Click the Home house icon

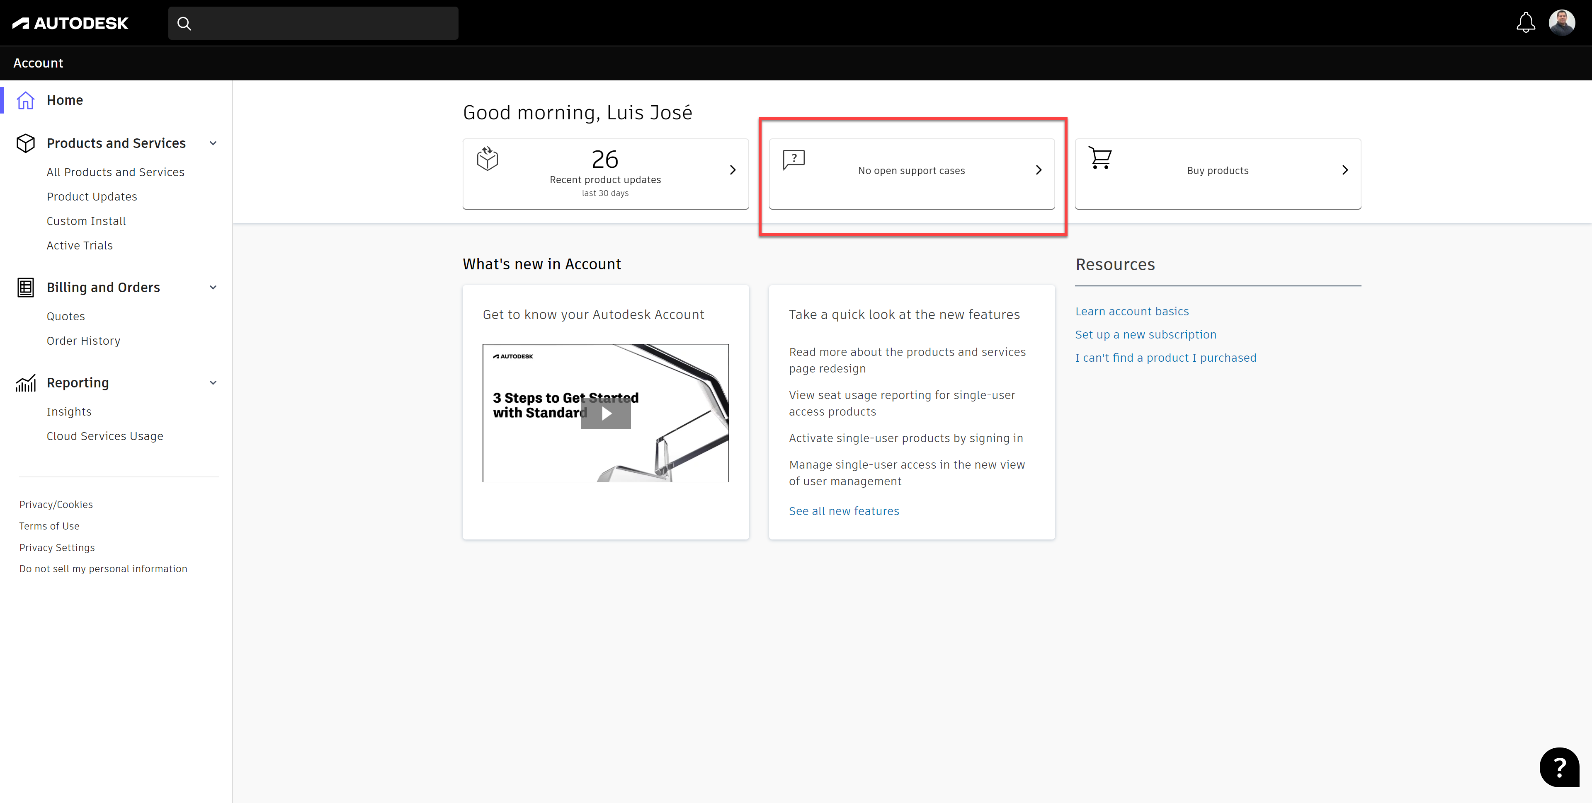(x=25, y=100)
